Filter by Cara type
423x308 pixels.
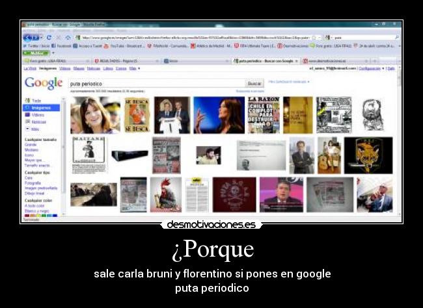[29, 178]
